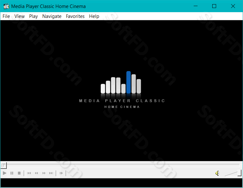Skip to next track button

[51, 173]
